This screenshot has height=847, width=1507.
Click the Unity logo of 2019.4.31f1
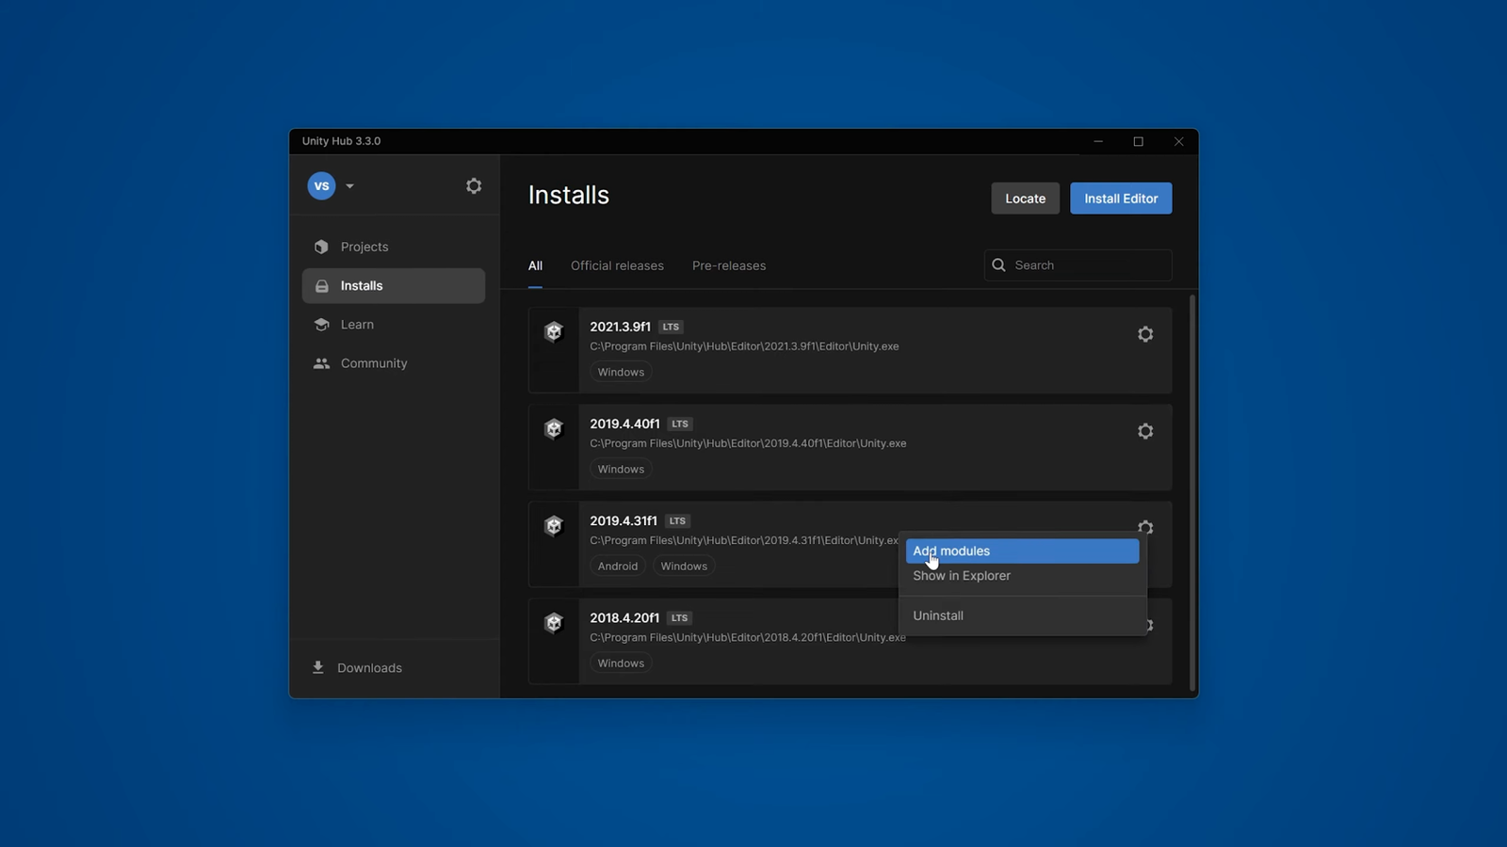click(x=554, y=525)
